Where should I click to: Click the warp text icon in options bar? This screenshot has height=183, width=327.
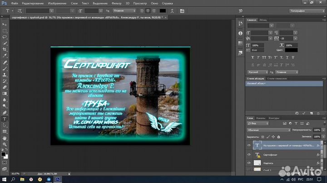172,11
